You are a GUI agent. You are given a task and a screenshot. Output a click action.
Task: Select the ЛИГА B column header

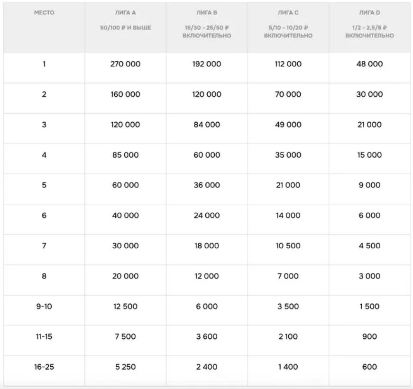point(207,13)
